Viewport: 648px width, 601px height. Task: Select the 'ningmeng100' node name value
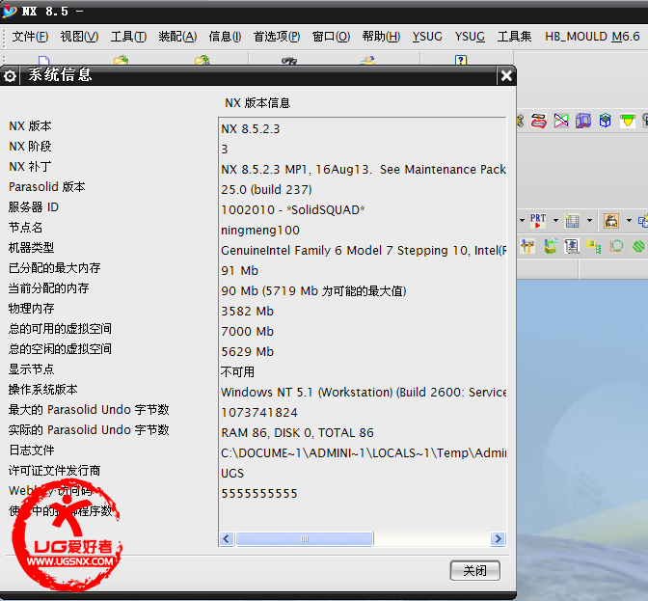click(260, 231)
